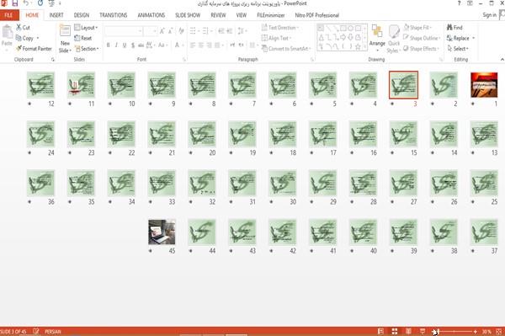Open the shapes gallery in Drawing
This screenshot has height=336, width=505.
(342, 37)
